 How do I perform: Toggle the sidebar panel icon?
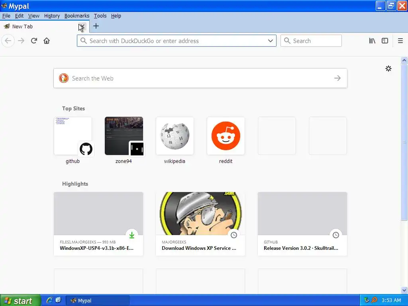click(385, 41)
